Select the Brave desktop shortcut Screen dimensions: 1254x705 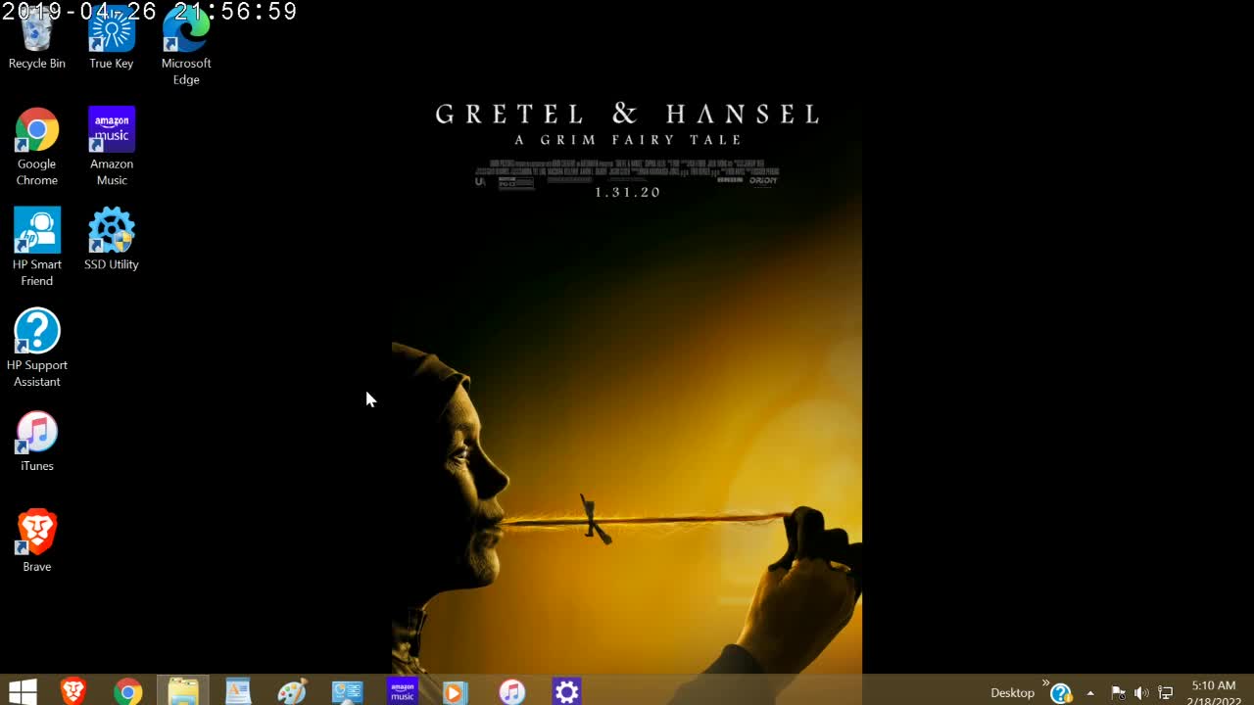pyautogui.click(x=37, y=541)
